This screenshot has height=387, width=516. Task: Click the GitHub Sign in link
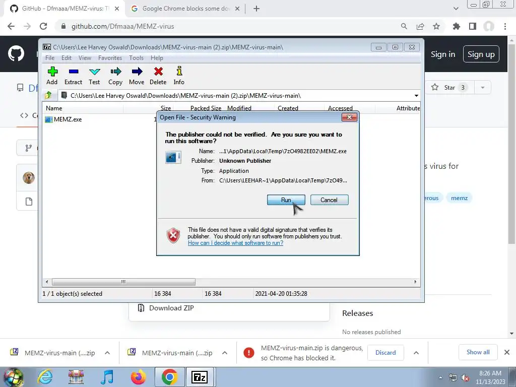[443, 54]
